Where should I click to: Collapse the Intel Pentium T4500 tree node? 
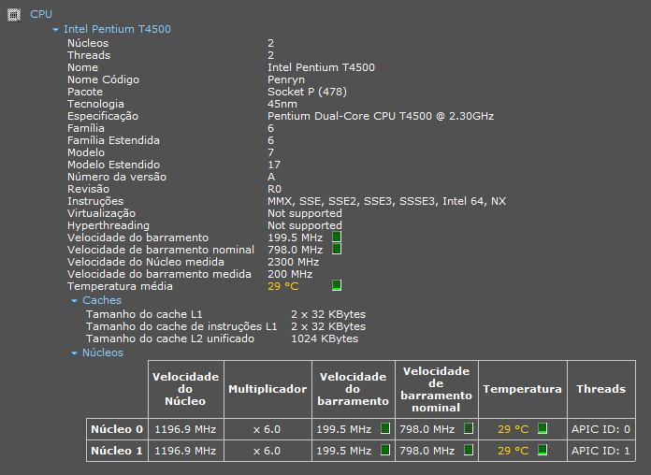click(x=55, y=30)
